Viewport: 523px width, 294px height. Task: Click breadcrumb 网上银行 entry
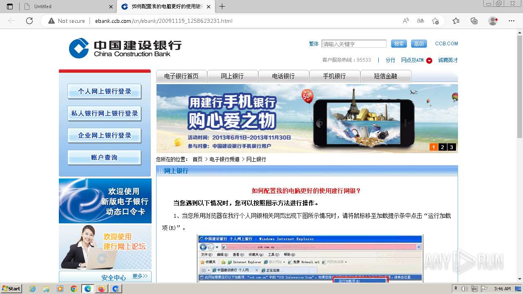pos(256,159)
